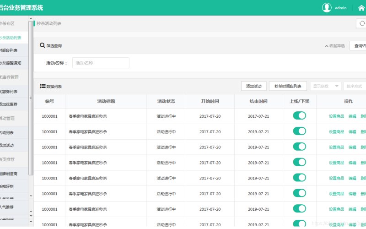
Task: Open the 显示条数 dropdown
Action: (x=325, y=86)
